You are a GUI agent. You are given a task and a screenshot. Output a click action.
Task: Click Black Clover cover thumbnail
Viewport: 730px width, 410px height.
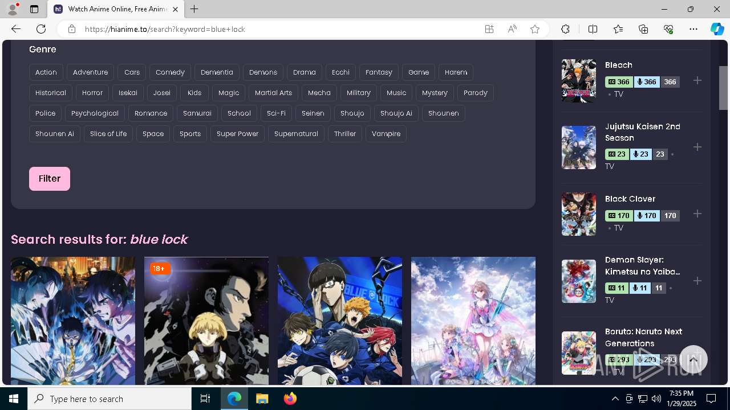pos(579,214)
